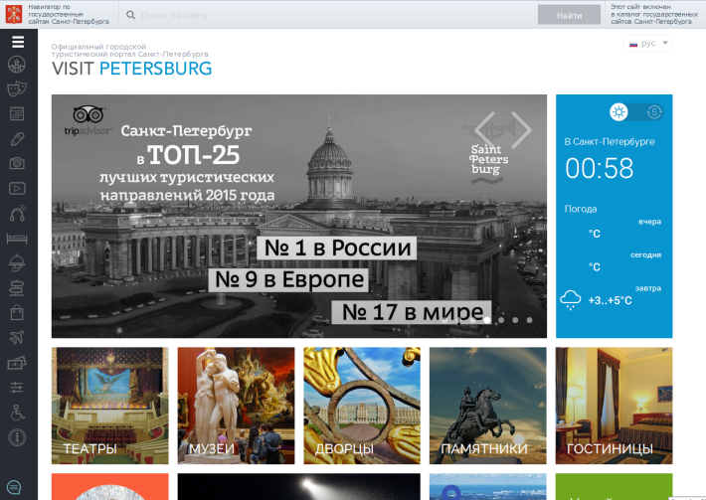Select the last banner slider dot
Image resolution: width=706 pixels, height=500 pixels.
click(x=529, y=320)
